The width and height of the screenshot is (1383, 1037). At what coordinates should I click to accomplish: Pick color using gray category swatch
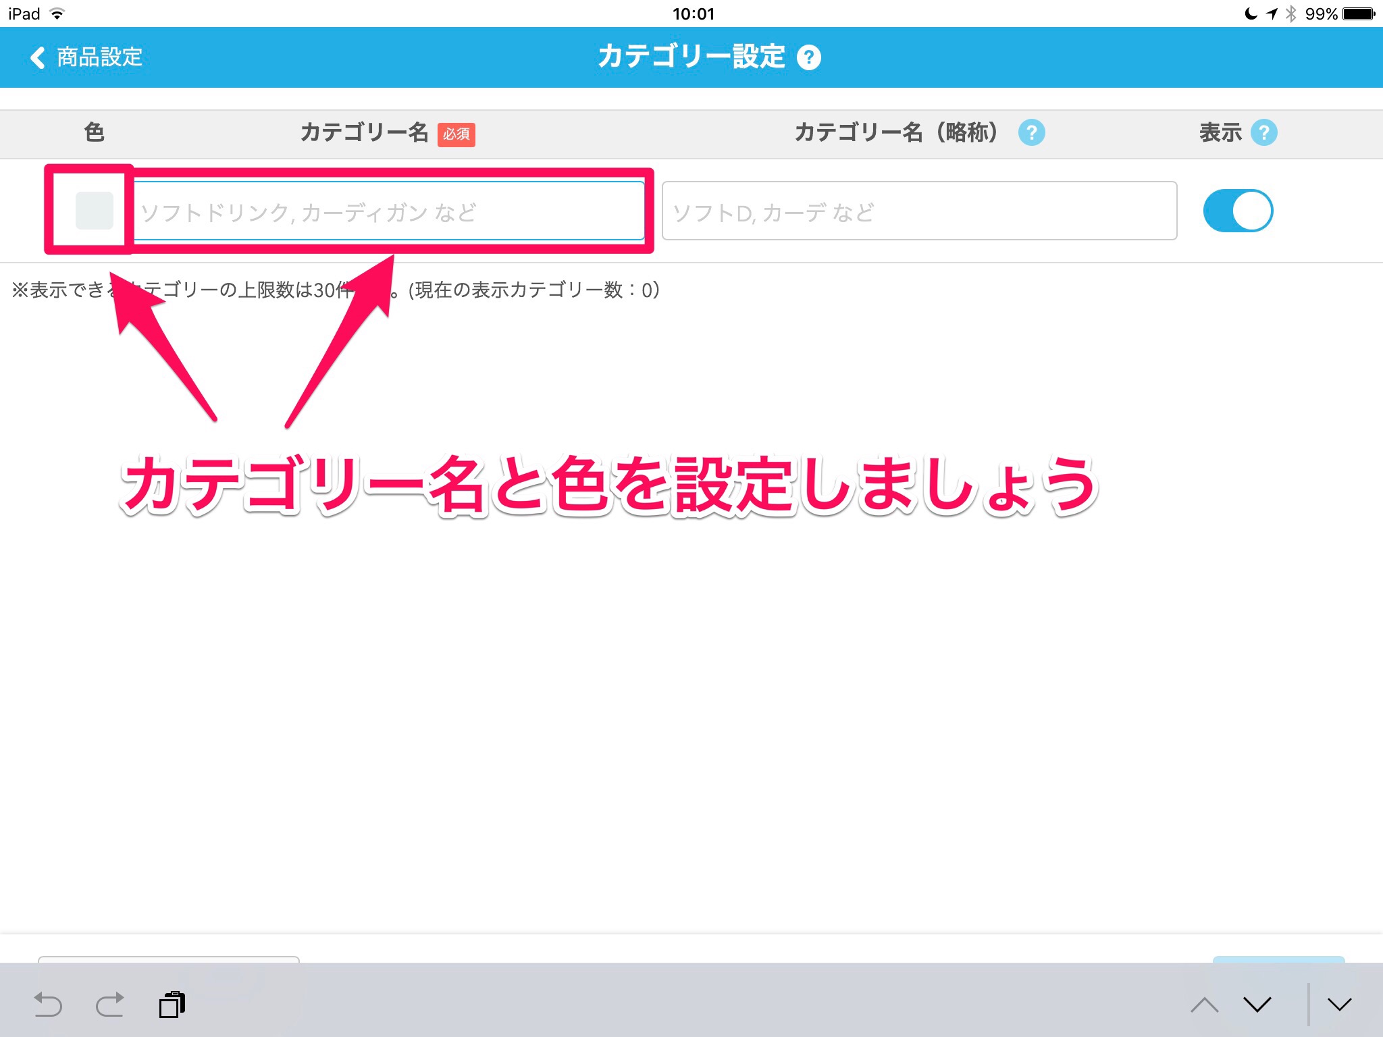(x=94, y=211)
